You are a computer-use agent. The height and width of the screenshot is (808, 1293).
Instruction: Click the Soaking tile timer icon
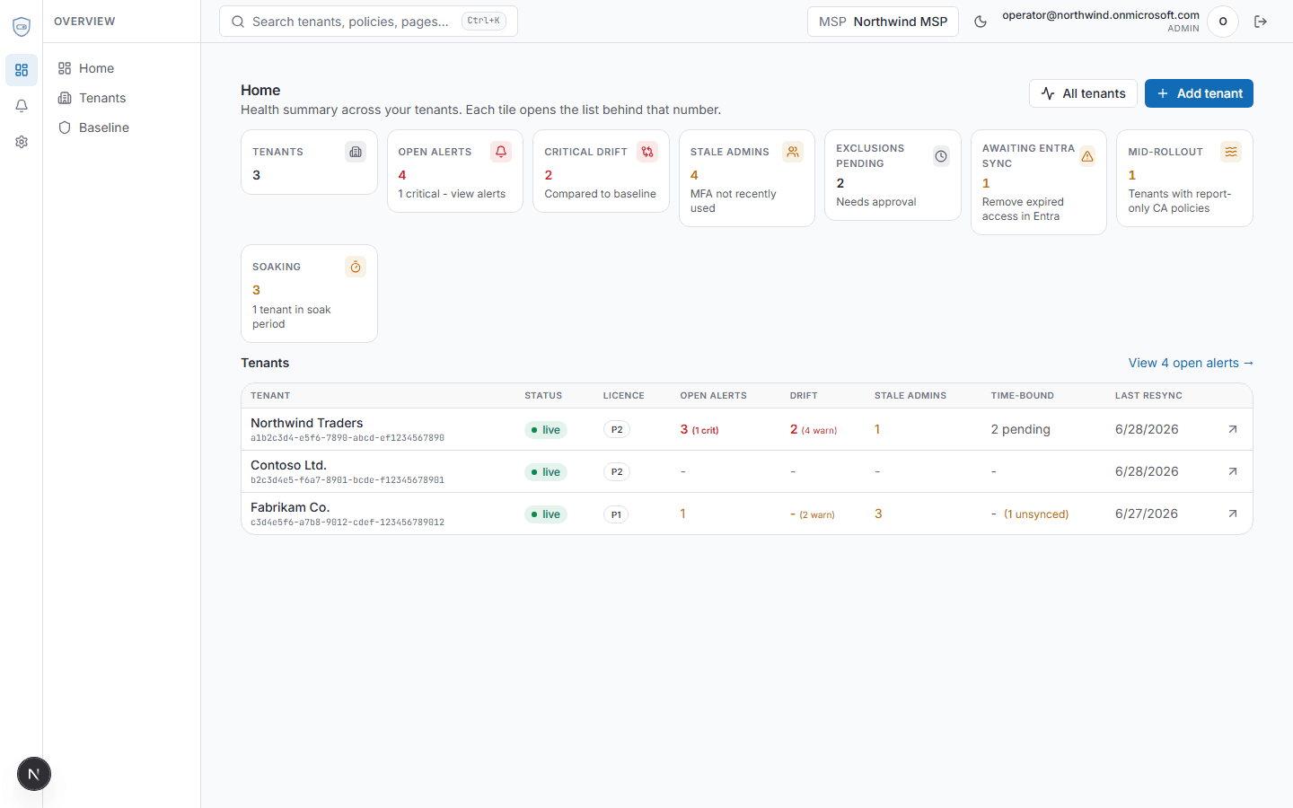[356, 267]
